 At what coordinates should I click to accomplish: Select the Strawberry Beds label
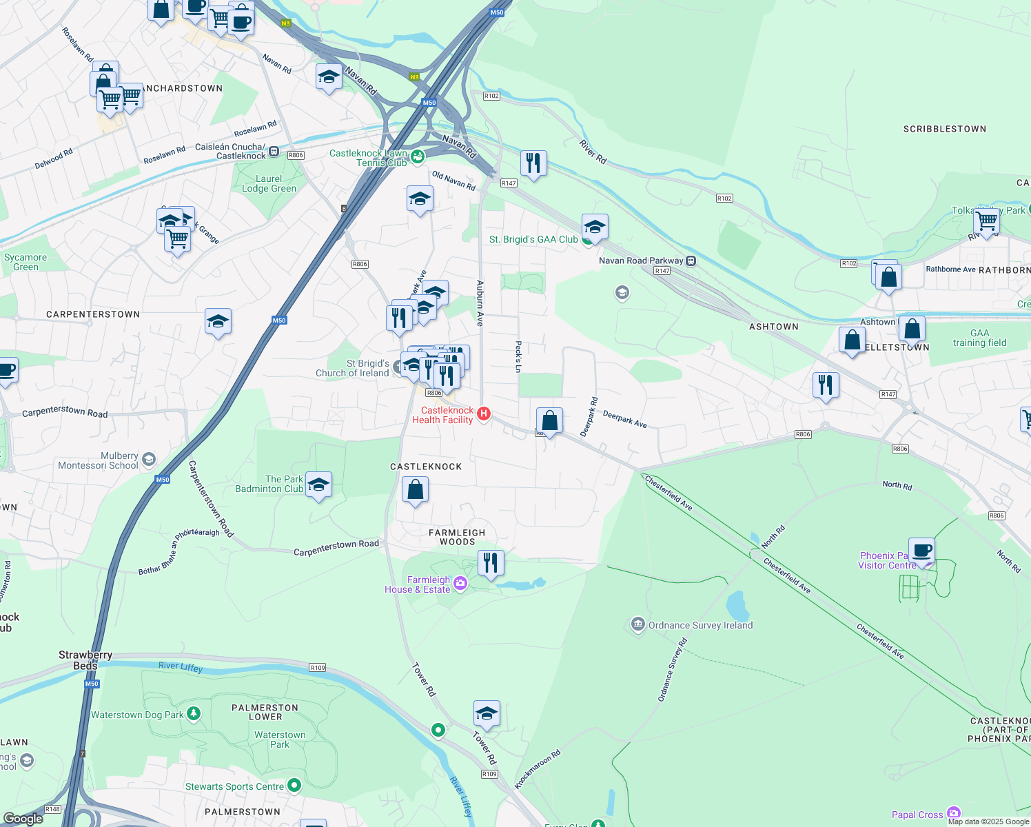coord(85,660)
